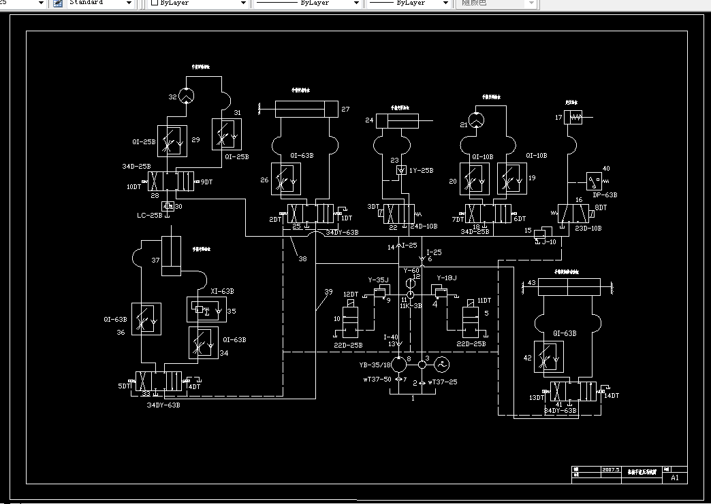Viewport: 711px width, 504px height.
Task: Click the 10DT solenoid label
Action: click(x=133, y=186)
